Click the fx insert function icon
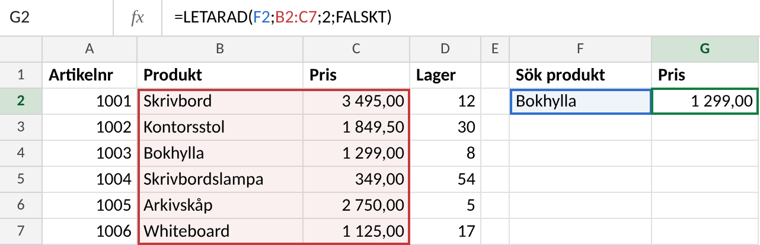Screen dimensions: 760x245 [x=138, y=18]
